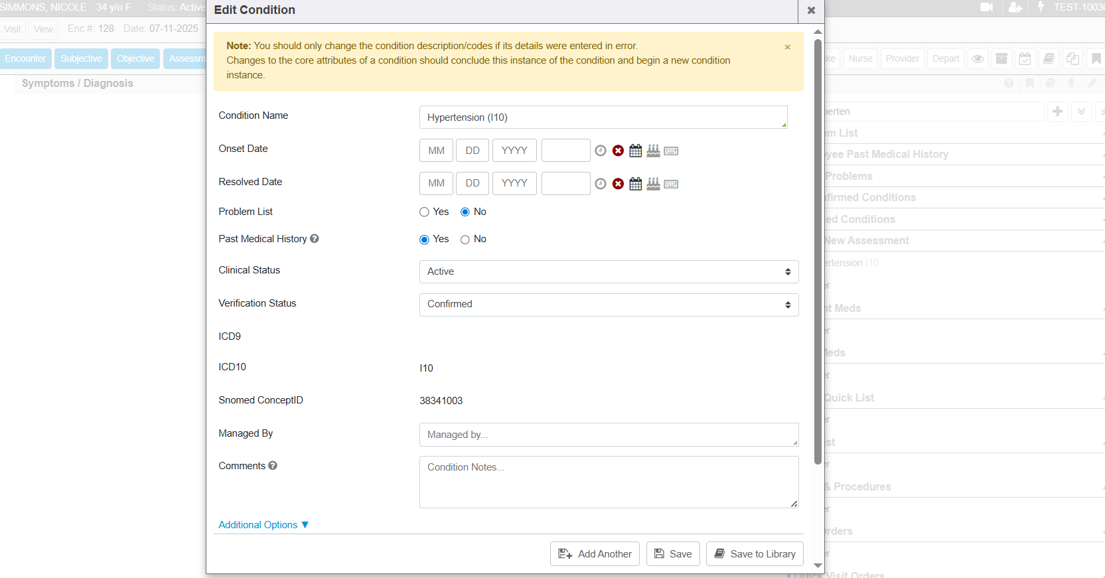Viewport: 1105px width, 578px height.
Task: Switch to the Subjective tab
Action: (81, 58)
